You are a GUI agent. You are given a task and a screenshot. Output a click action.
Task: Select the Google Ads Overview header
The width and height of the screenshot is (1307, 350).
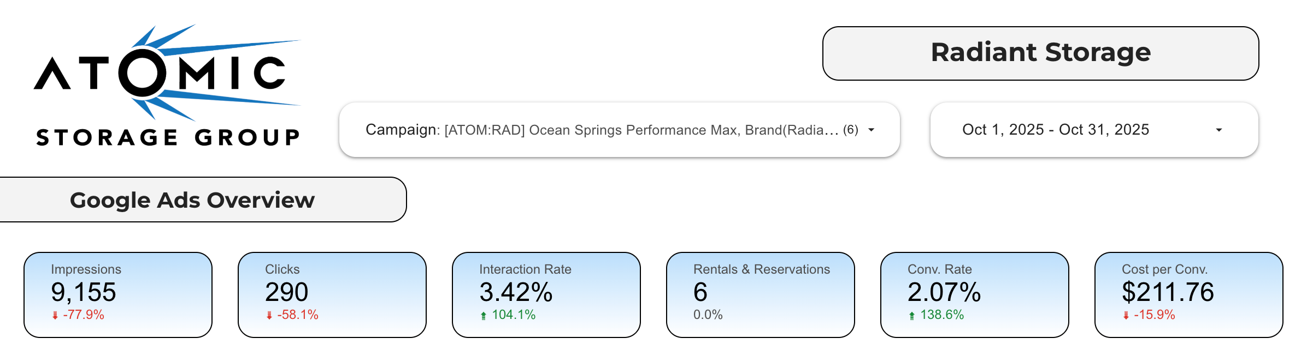[192, 200]
